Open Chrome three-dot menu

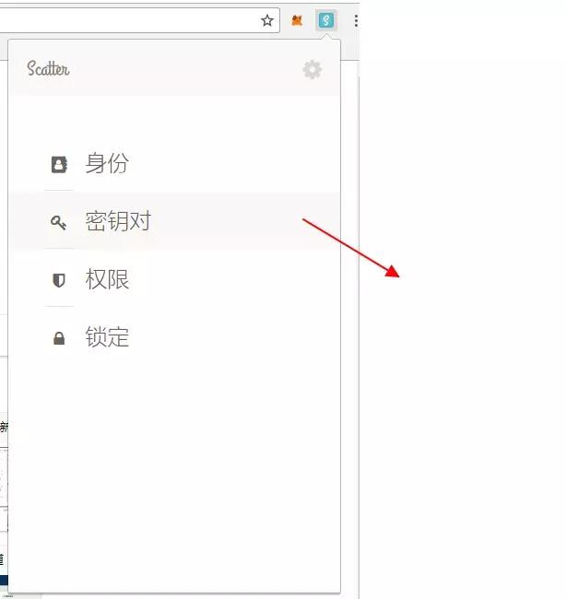pyautogui.click(x=356, y=20)
